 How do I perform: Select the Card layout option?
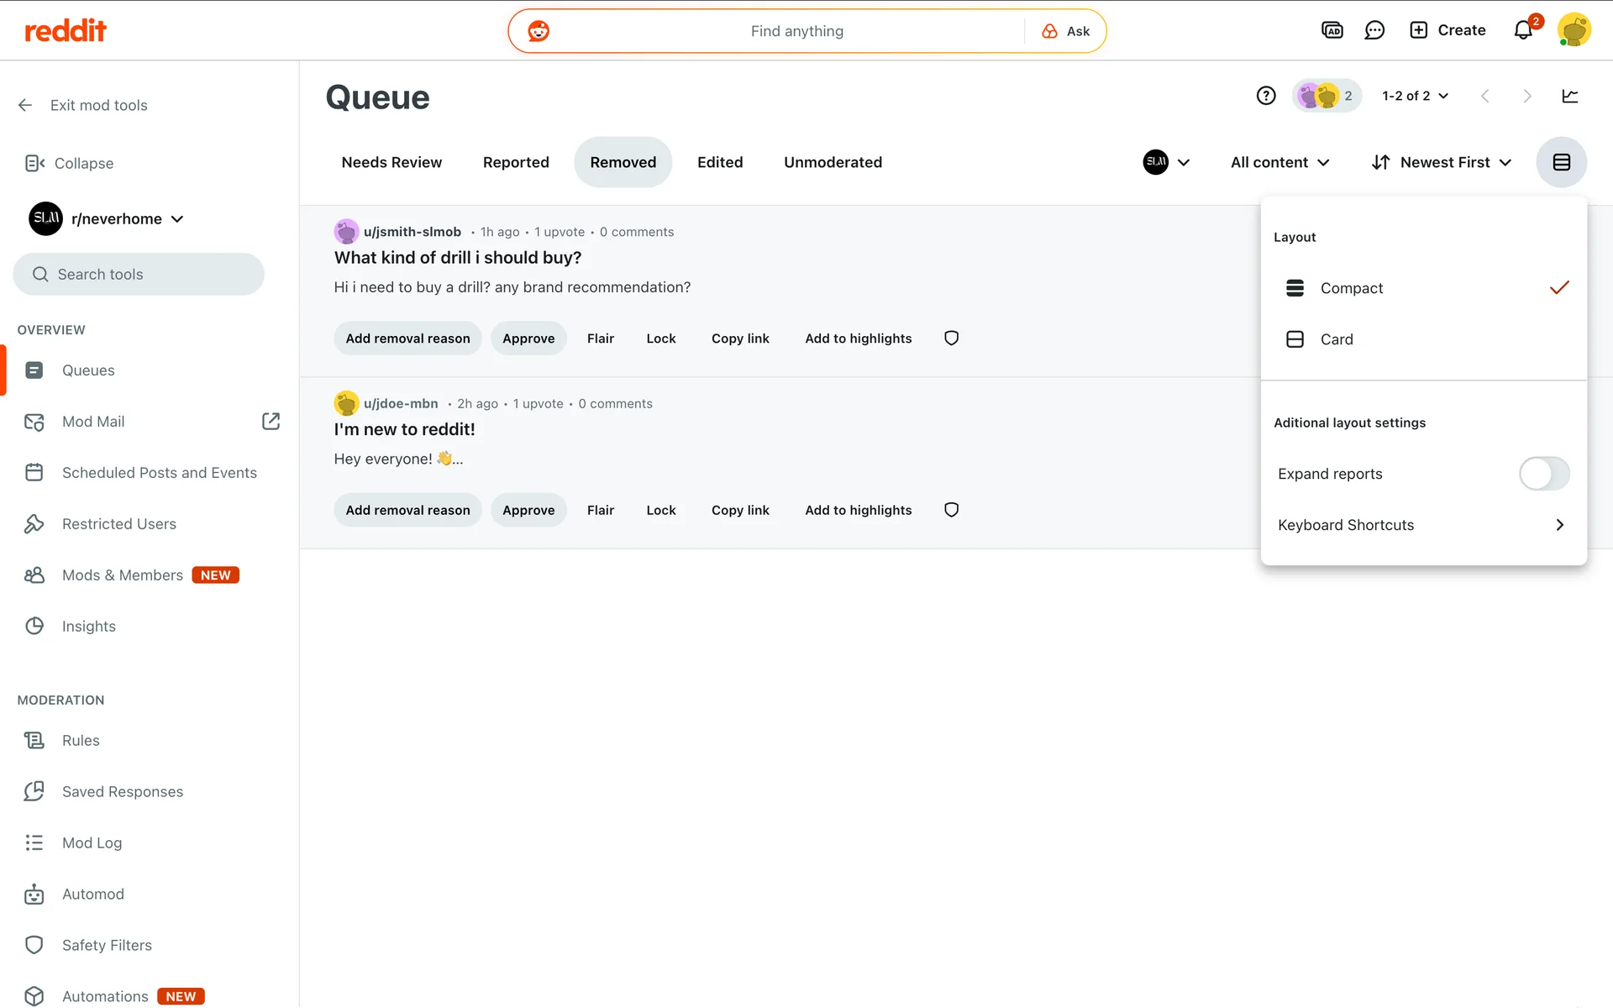[x=1336, y=339]
